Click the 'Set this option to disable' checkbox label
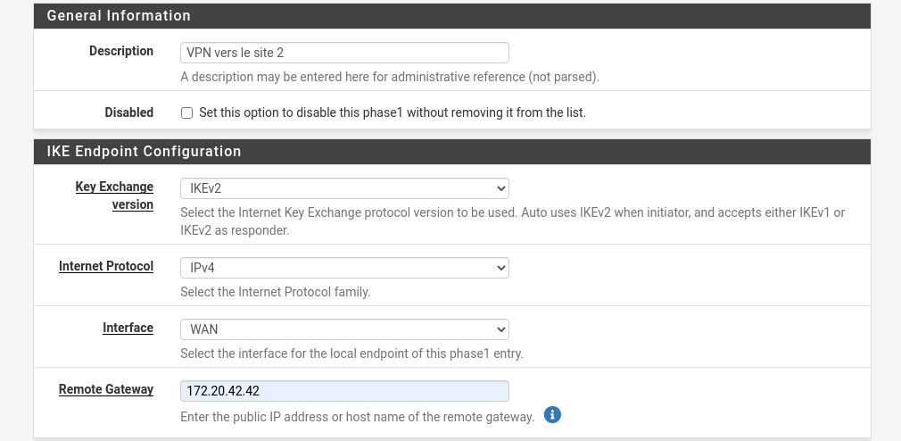901x441 pixels. (x=392, y=113)
